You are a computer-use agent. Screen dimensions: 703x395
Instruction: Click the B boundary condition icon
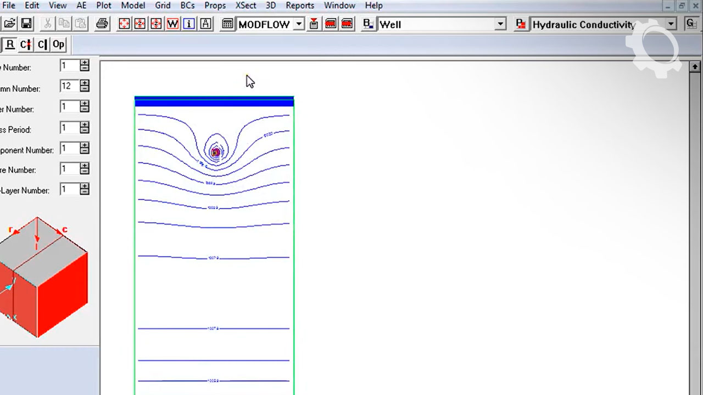coord(369,24)
